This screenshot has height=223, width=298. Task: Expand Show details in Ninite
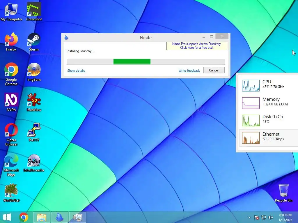76,71
